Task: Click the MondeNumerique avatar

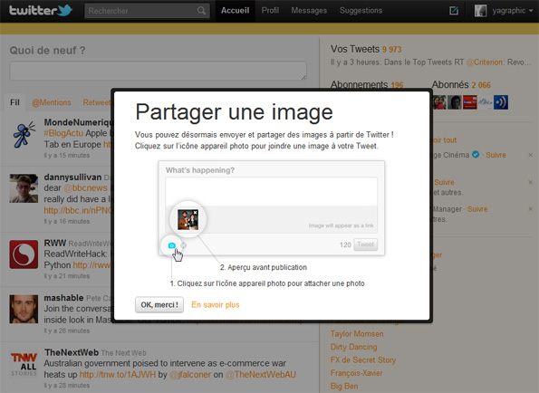Action: pyautogui.click(x=24, y=134)
